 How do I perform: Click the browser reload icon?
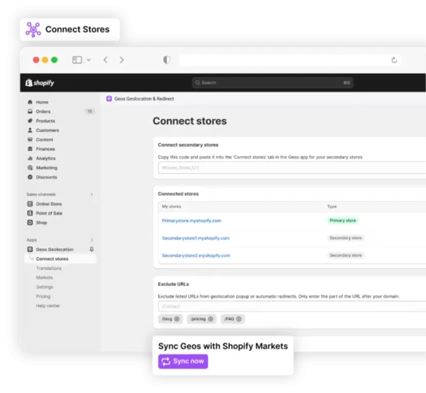click(394, 60)
